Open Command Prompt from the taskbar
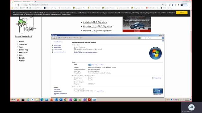Screen dimensions: 202x113 click(x=23, y=100)
